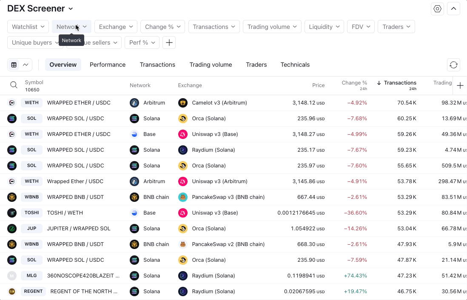Viewport: 467px width, 300px height.
Task: Click the TOSHI token icon
Action: pos(12,213)
